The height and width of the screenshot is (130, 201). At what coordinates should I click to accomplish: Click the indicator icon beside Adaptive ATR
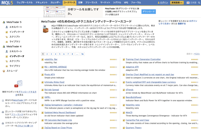(x=124, y=67)
